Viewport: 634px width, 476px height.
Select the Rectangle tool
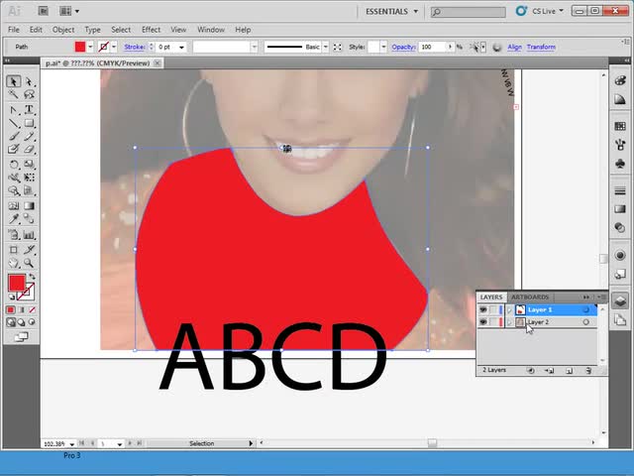[29, 123]
